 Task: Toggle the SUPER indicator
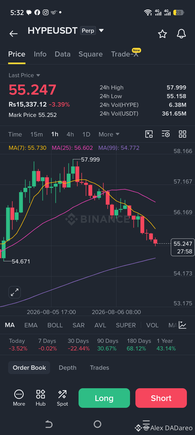point(126,325)
